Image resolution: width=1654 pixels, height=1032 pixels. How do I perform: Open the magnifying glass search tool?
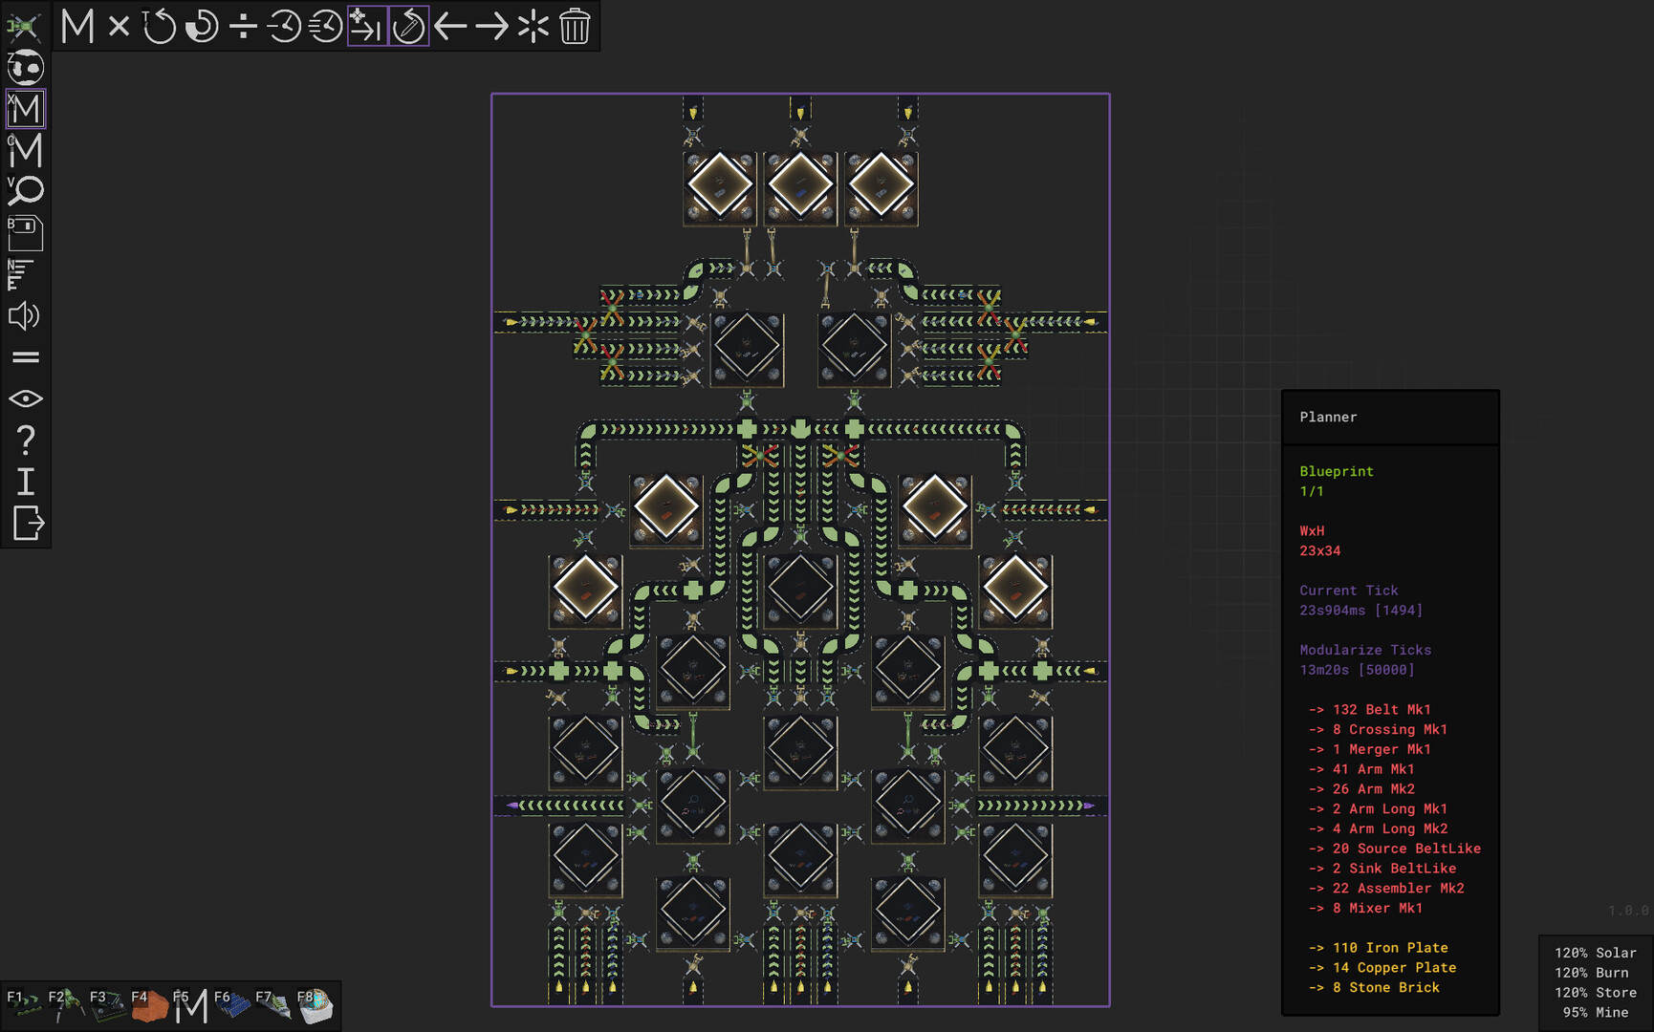[26, 191]
